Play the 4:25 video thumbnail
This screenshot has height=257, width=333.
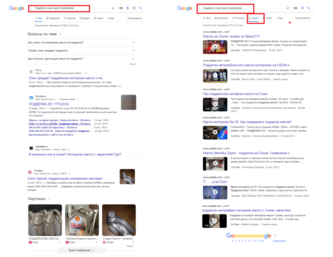(x=215, y=76)
